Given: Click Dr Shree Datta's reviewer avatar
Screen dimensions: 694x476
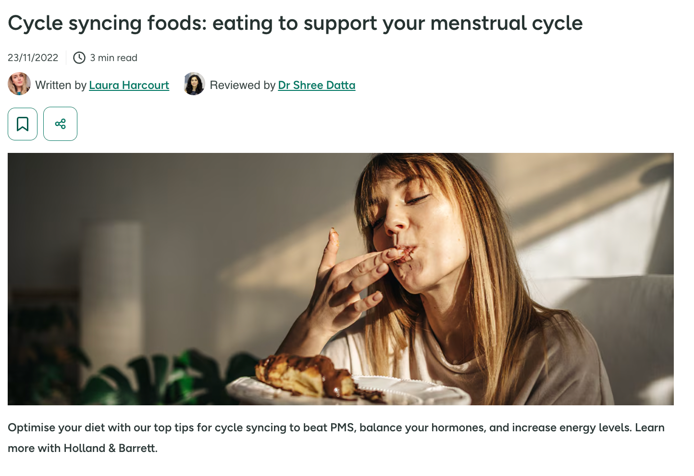Looking at the screenshot, I should [194, 84].
